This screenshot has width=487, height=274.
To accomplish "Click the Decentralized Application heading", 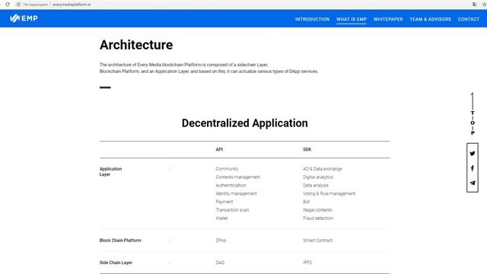I will (245, 123).
